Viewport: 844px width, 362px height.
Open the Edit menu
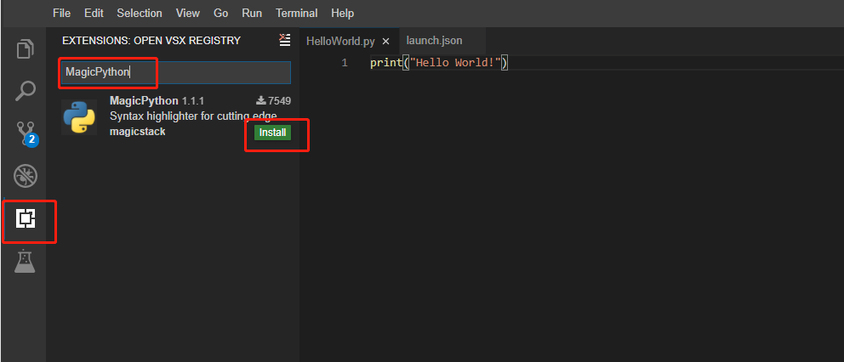[x=94, y=13]
